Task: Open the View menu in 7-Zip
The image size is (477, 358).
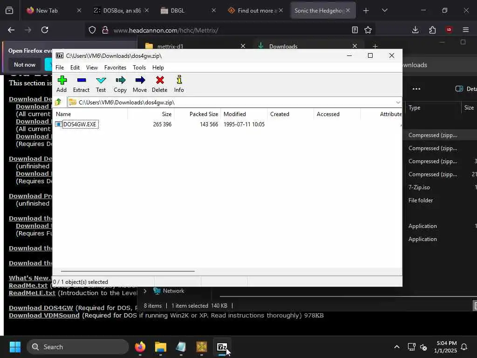Action: [92, 68]
